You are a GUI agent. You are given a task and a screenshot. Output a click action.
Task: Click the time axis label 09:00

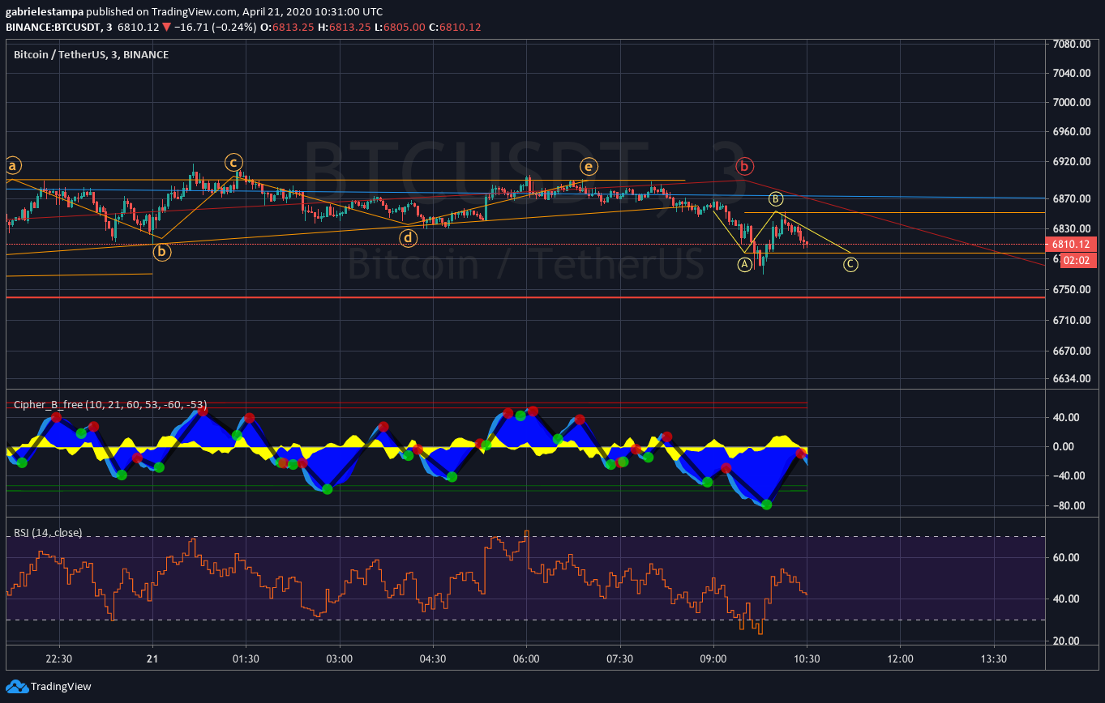pyautogui.click(x=713, y=658)
